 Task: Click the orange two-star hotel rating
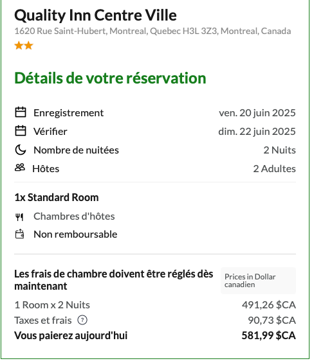click(x=24, y=46)
